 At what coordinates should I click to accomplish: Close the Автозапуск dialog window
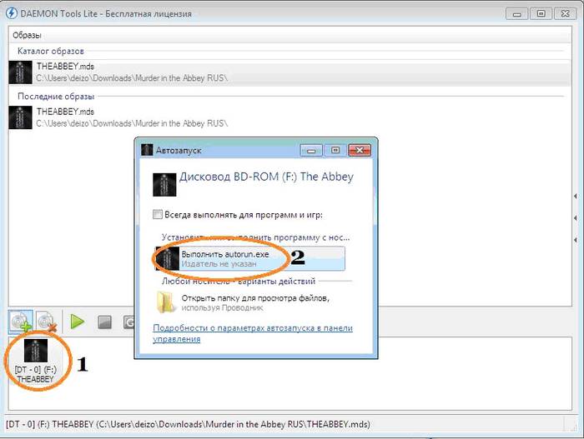point(360,150)
